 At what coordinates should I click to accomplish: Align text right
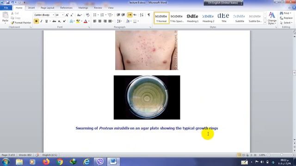coord(105,21)
